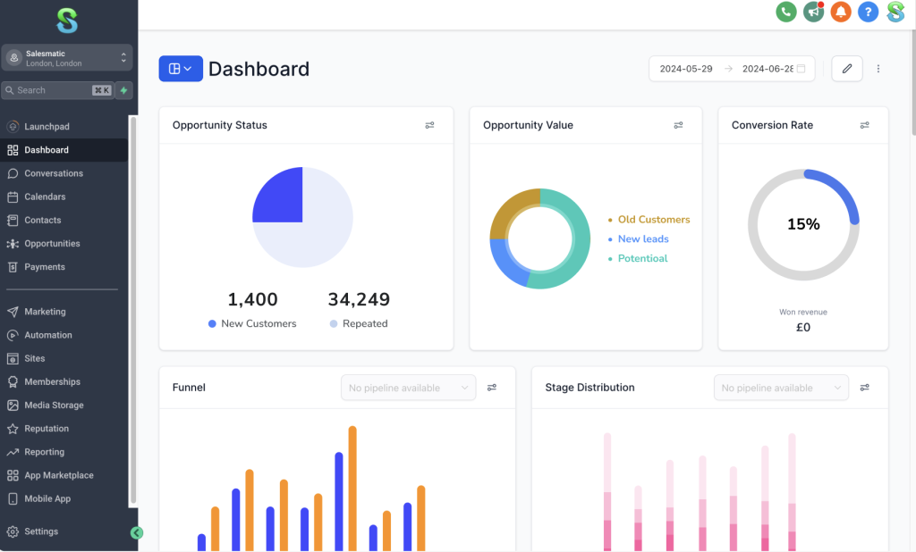Viewport: 916px width, 552px height.
Task: Click the green phone call icon
Action: (786, 12)
